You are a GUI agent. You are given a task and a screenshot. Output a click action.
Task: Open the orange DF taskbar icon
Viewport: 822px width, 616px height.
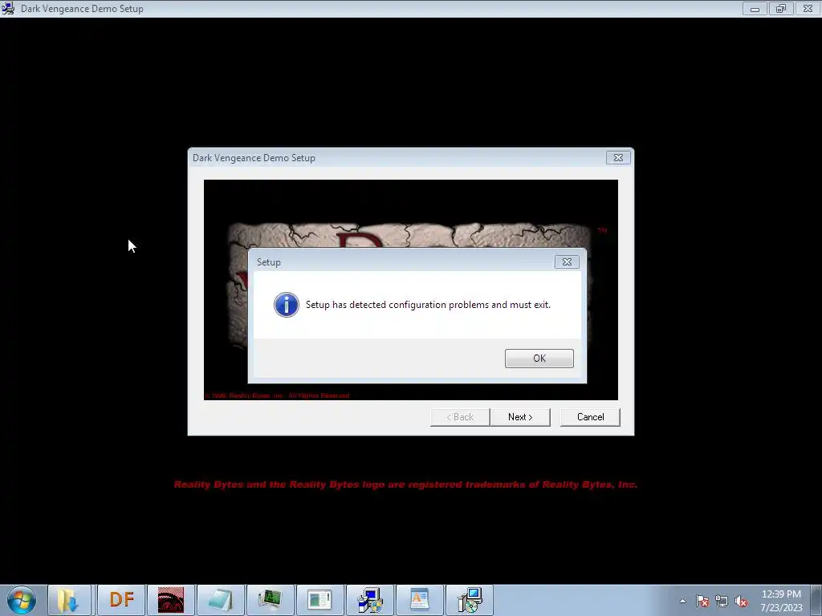[x=121, y=600]
